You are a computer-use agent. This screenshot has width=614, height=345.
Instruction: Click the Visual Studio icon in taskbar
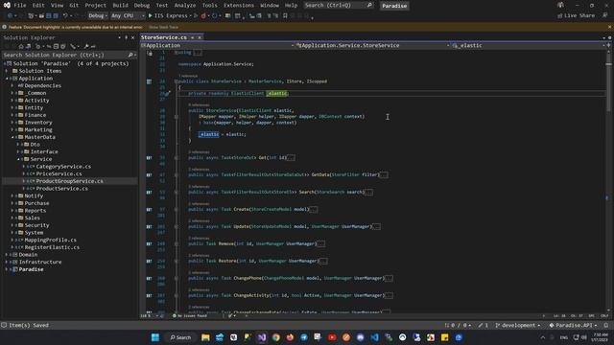pyautogui.click(x=262, y=337)
